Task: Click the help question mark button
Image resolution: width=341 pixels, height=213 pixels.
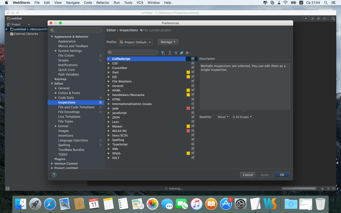Action: 54,175
